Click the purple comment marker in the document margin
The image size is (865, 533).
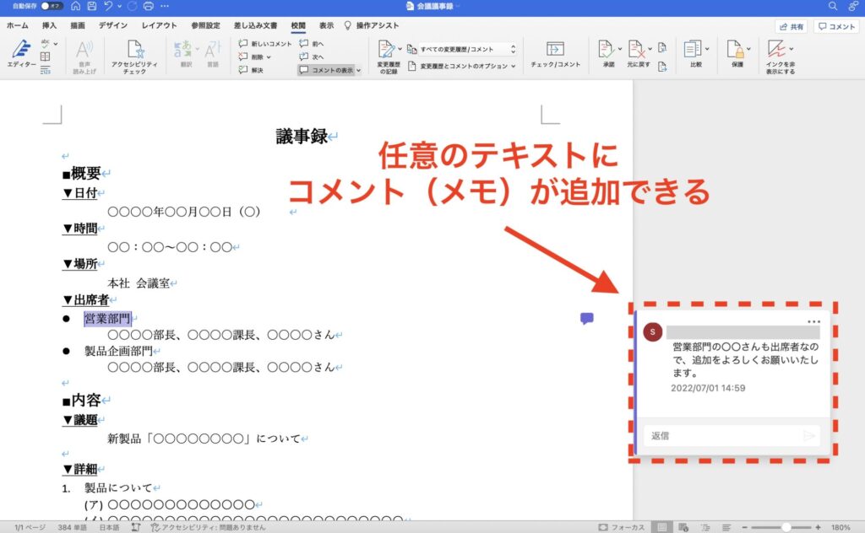587,318
